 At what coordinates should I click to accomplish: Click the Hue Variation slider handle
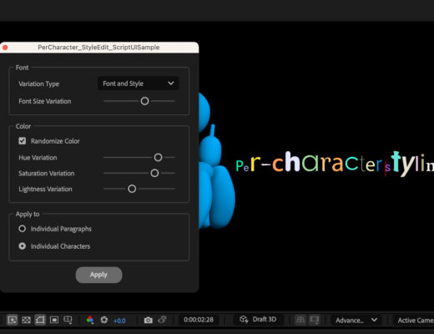(158, 158)
